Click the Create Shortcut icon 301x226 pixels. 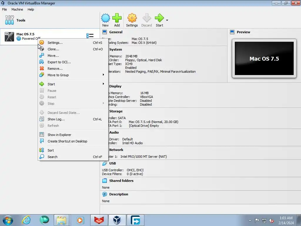click(x=42, y=141)
